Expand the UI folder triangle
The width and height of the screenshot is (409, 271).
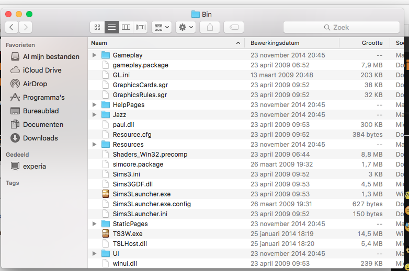[x=95, y=253]
